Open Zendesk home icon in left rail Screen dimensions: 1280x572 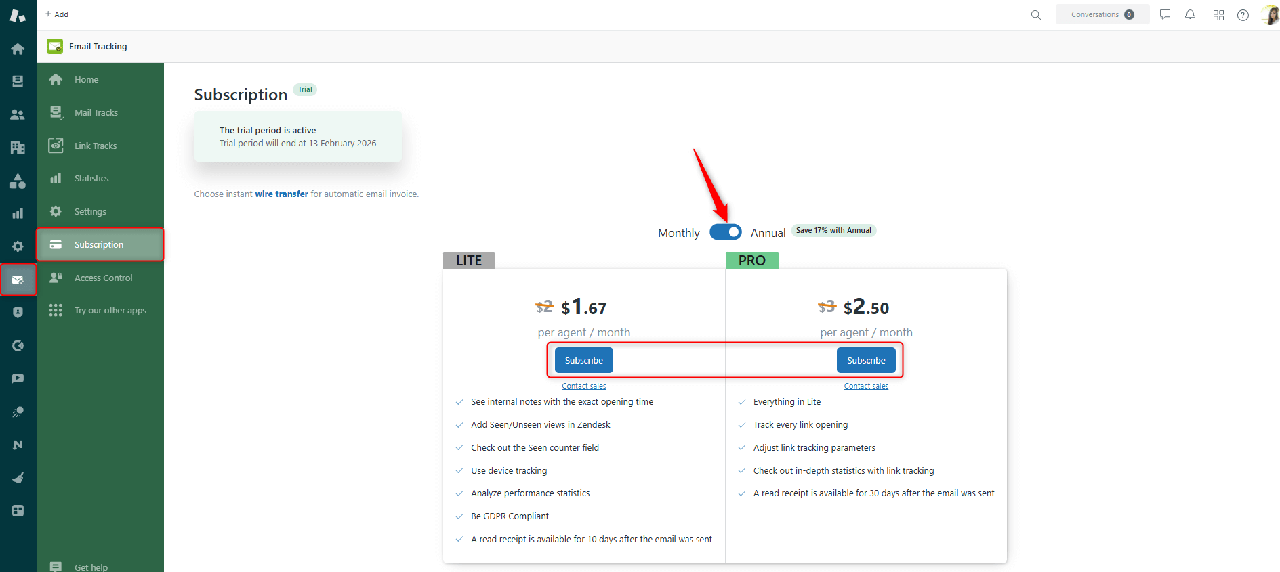tap(18, 49)
